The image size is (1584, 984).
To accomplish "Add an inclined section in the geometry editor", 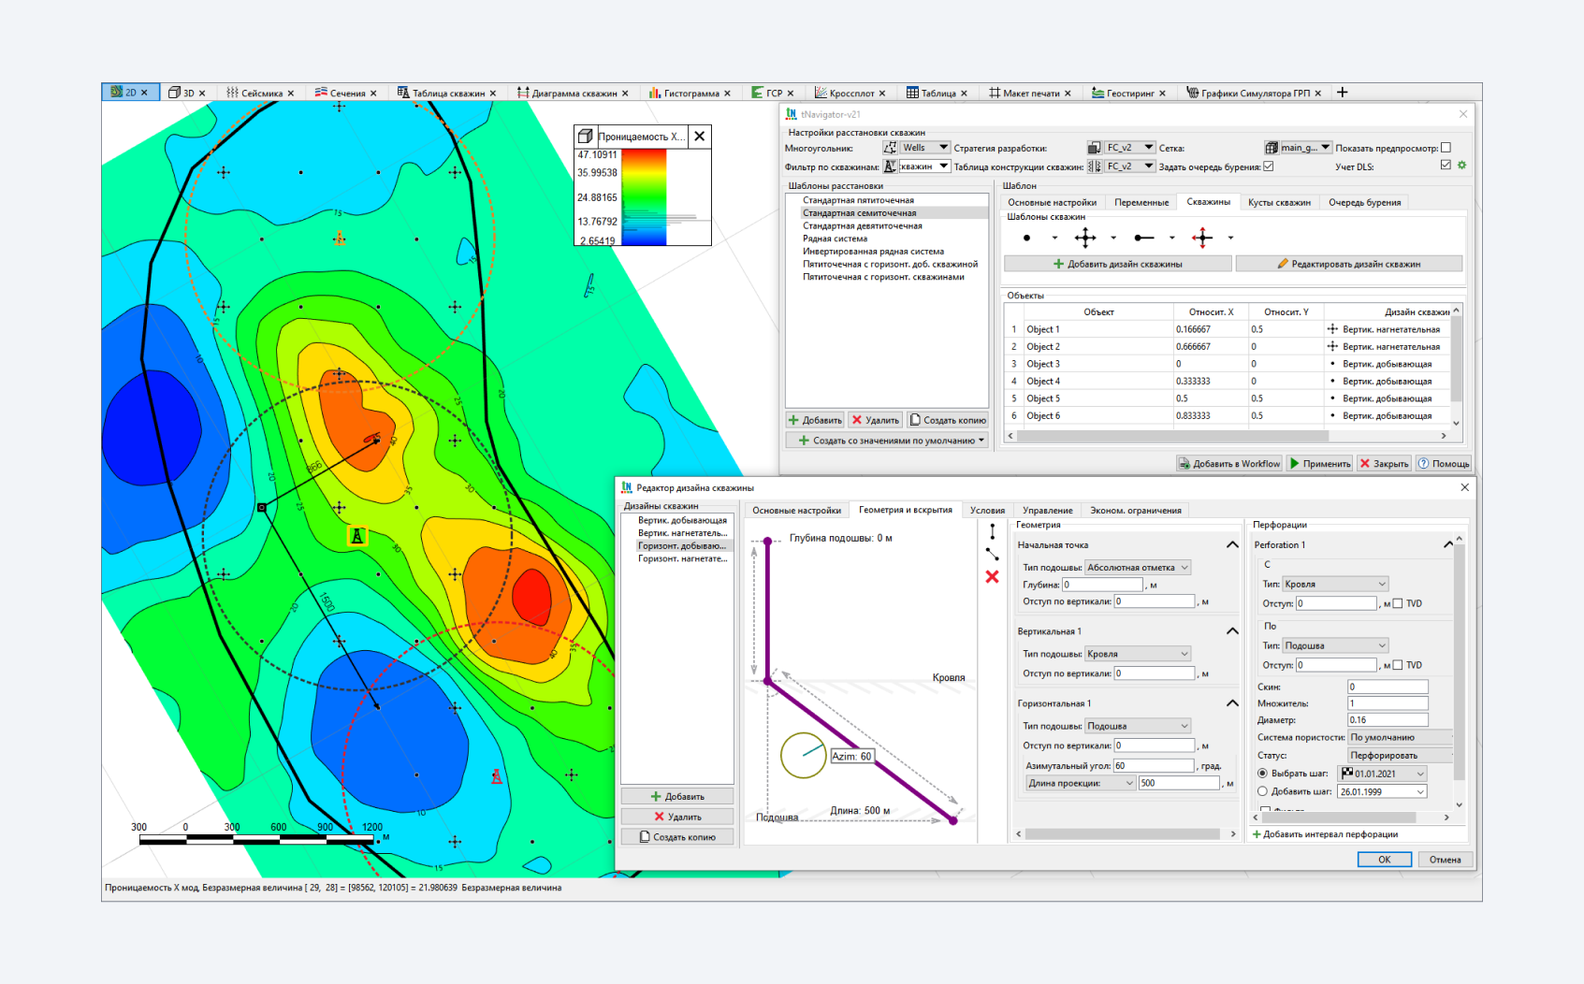I will click(x=992, y=554).
